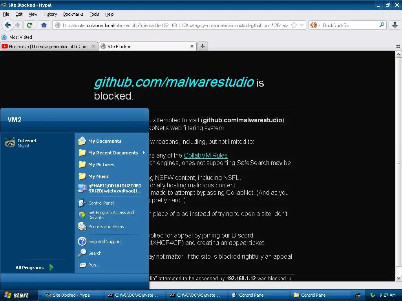
Task: Follow the CollabVM Rules link
Action: pyautogui.click(x=206, y=155)
